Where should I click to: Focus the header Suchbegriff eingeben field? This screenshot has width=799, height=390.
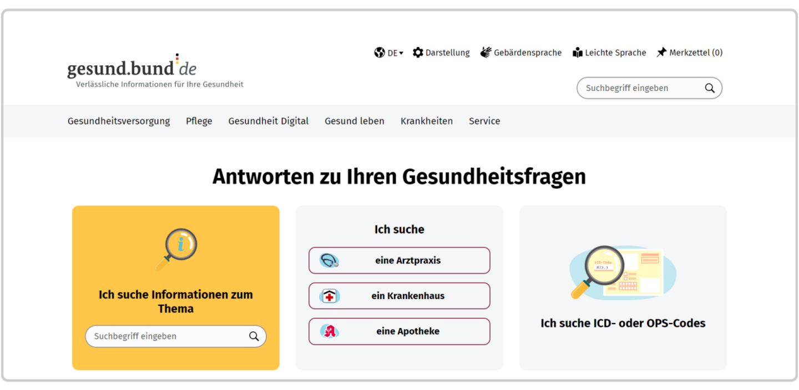pos(650,88)
